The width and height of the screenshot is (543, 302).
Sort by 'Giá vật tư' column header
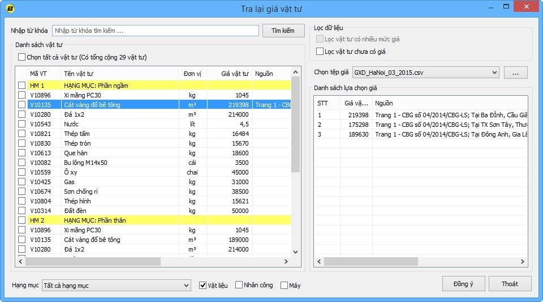point(229,74)
